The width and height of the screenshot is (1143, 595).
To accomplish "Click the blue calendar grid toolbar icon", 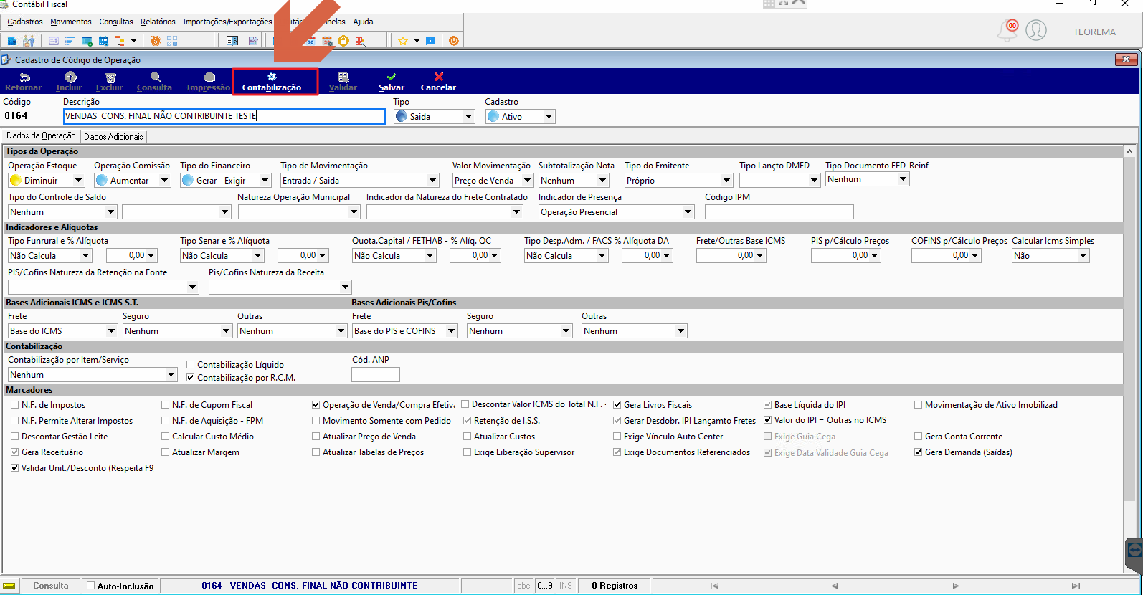I will 103,41.
